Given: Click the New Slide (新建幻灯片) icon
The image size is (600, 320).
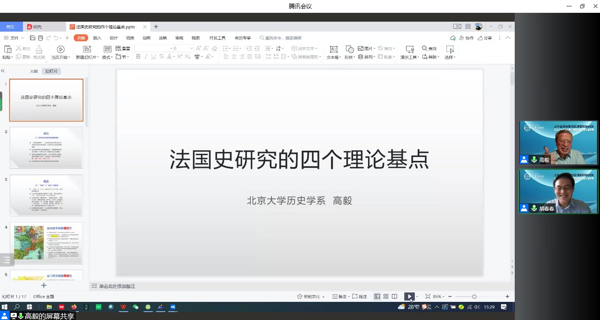Looking at the screenshot, I should point(87,49).
